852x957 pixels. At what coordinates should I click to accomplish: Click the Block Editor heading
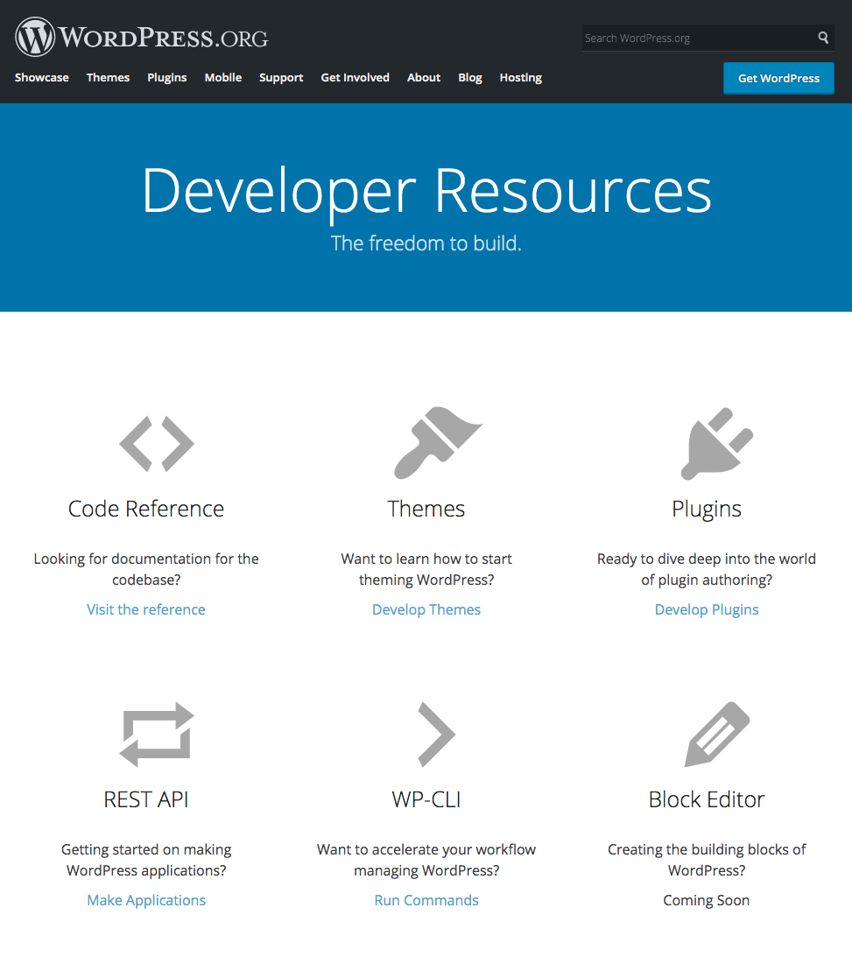pos(707,799)
